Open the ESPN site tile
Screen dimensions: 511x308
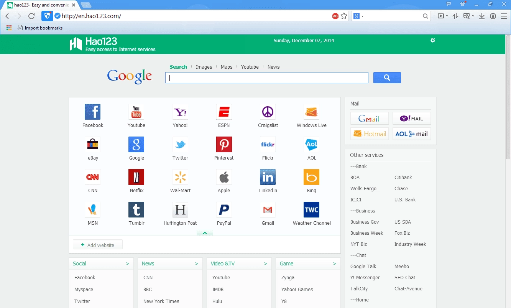point(224,112)
